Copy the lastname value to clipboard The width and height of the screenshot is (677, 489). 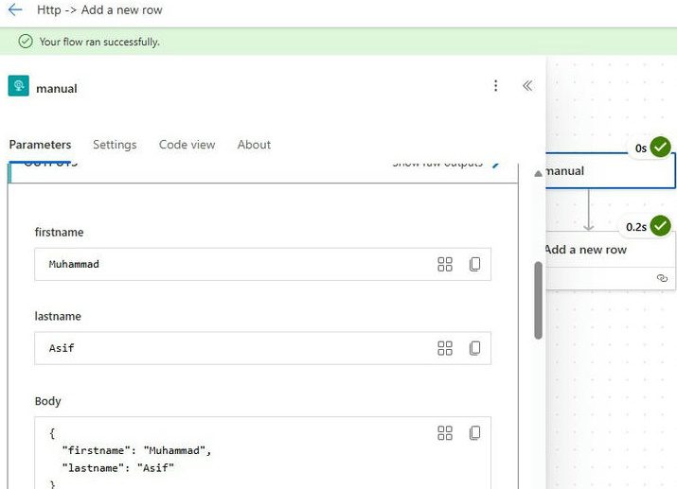[x=474, y=348]
